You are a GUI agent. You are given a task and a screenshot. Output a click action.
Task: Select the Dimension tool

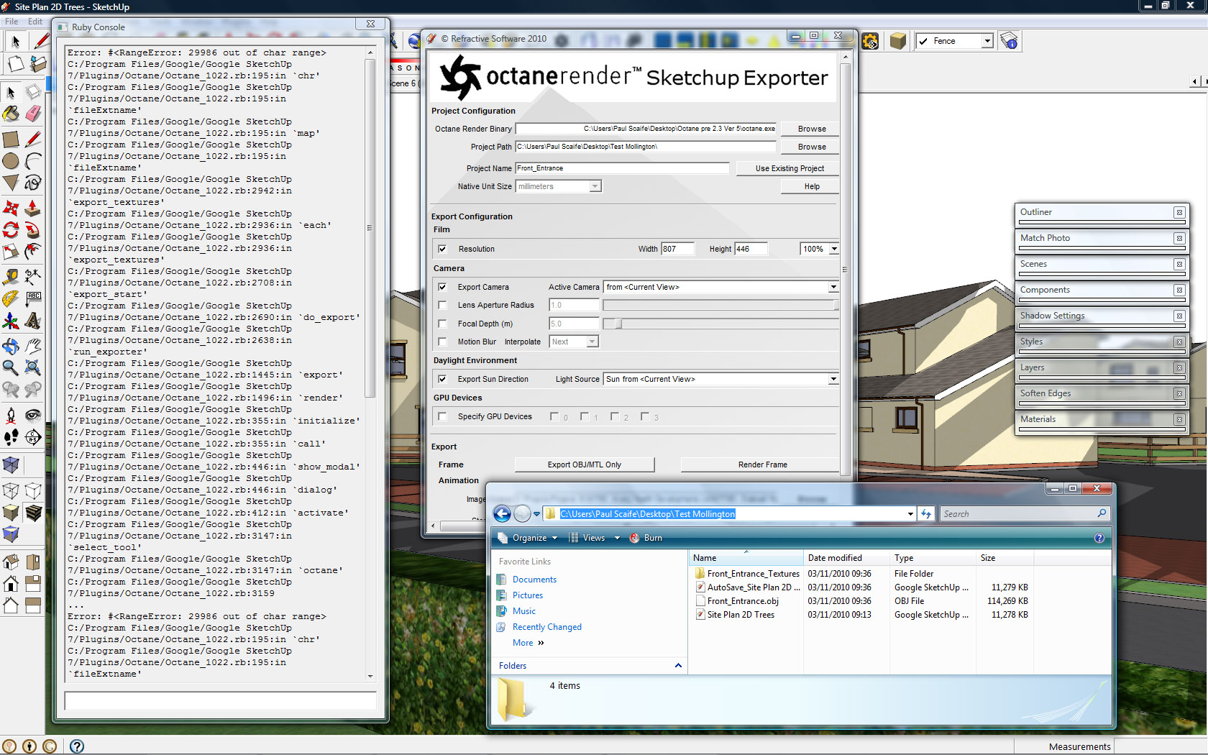[x=33, y=277]
